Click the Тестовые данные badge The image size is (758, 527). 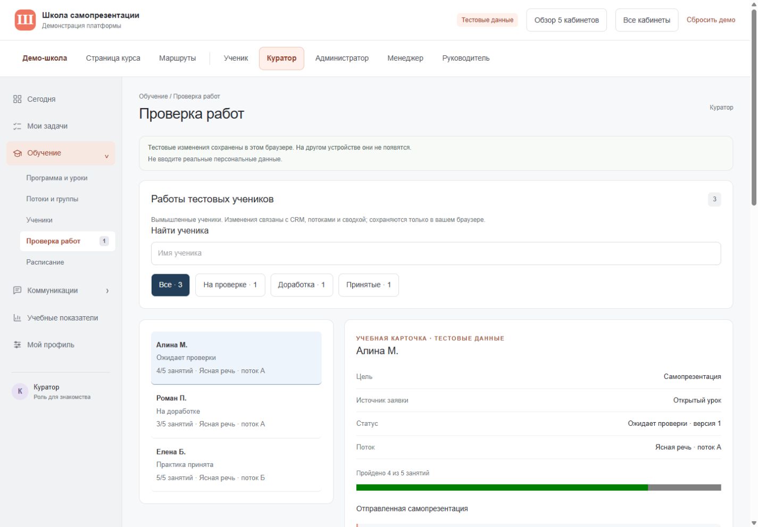(x=487, y=20)
